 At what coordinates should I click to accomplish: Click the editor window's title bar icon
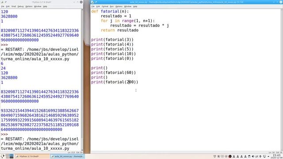coord(92,2)
